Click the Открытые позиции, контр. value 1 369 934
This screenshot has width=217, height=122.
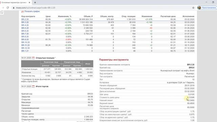coord(88,120)
